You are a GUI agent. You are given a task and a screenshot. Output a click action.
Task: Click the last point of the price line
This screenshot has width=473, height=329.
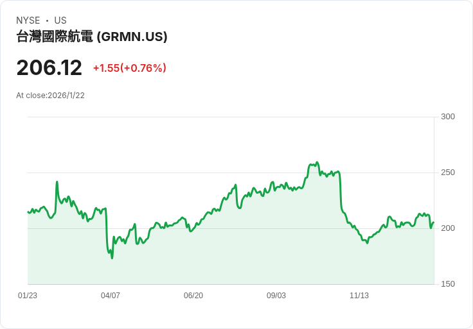[x=433, y=223]
